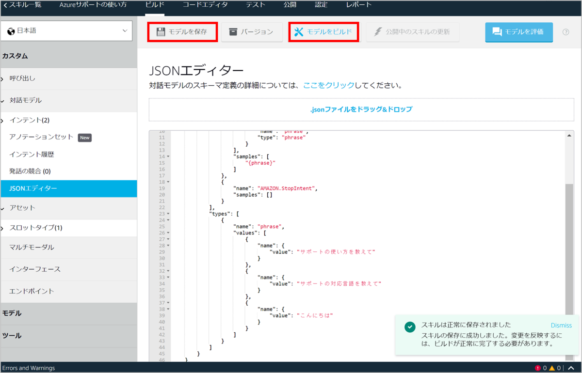Screen dimensions: 582x373
Task: Click the ツール section header
Action: tap(68, 336)
